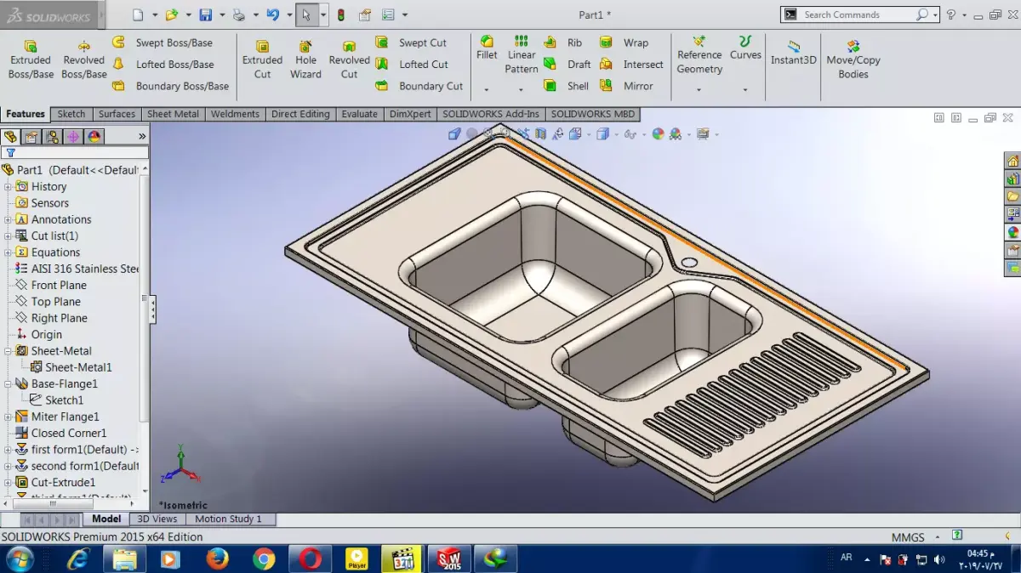1021x573 pixels.
Task: Click the MMGS unit system status
Action: pyautogui.click(x=908, y=537)
